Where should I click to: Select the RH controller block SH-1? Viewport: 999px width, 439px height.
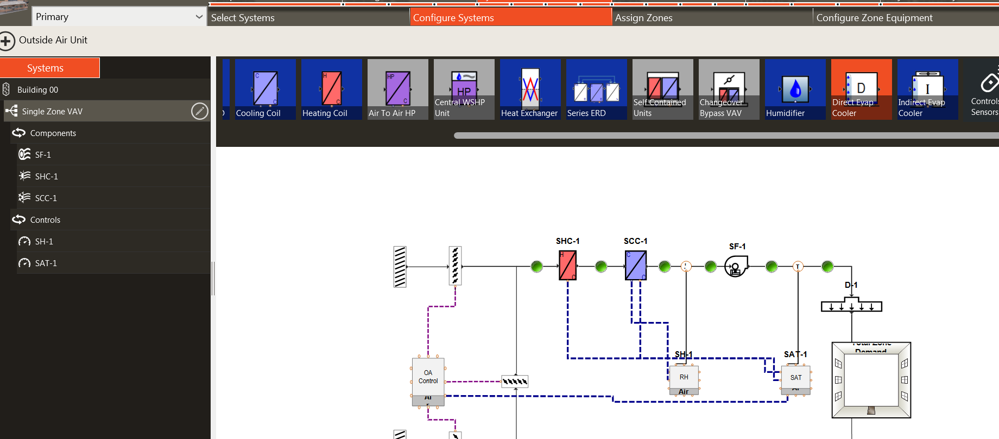click(684, 380)
